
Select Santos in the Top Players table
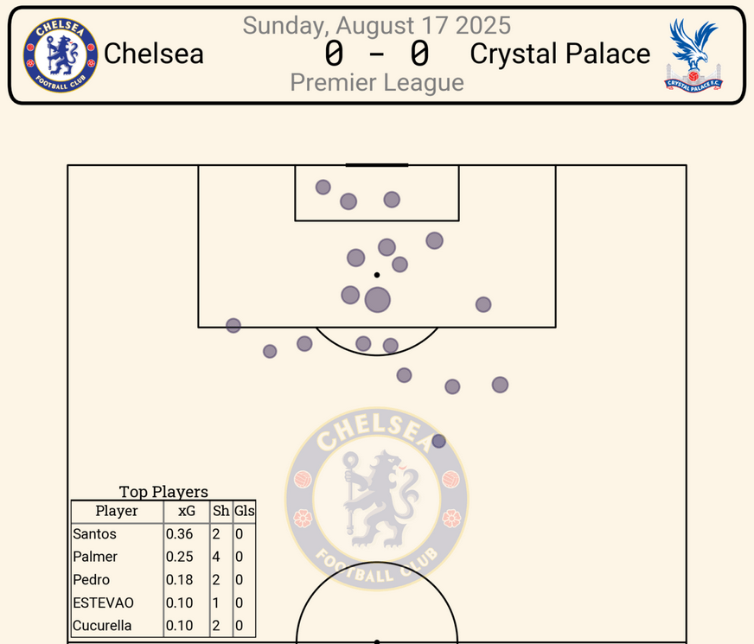[x=95, y=534]
